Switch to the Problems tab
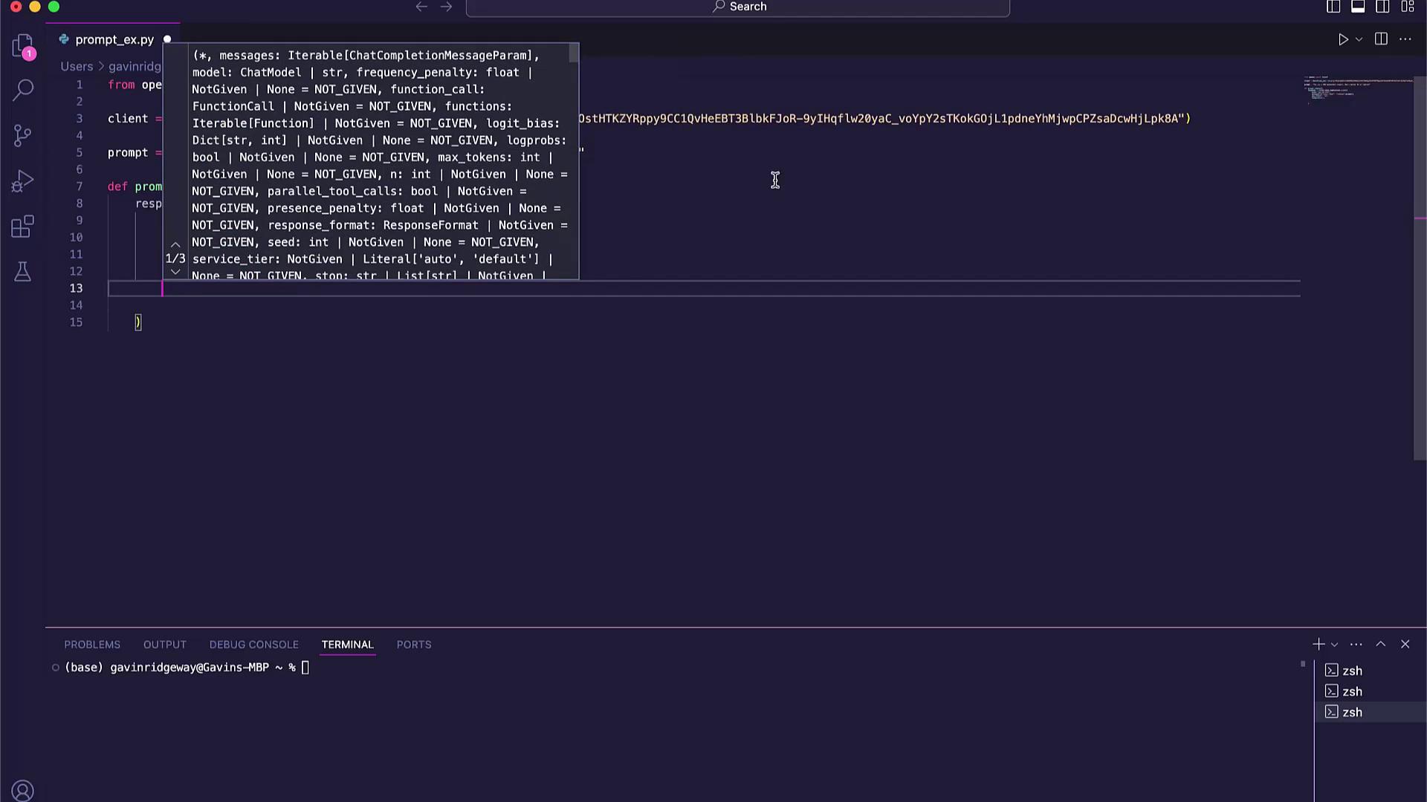 coord(92,645)
